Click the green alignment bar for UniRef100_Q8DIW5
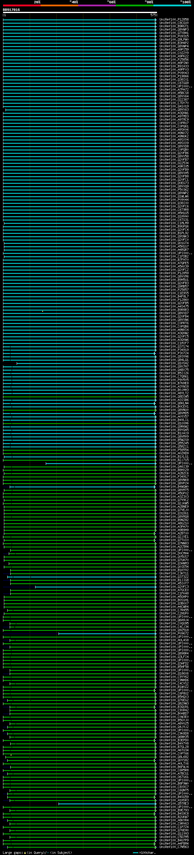This screenshot has height=855, width=194. pos(80,397)
